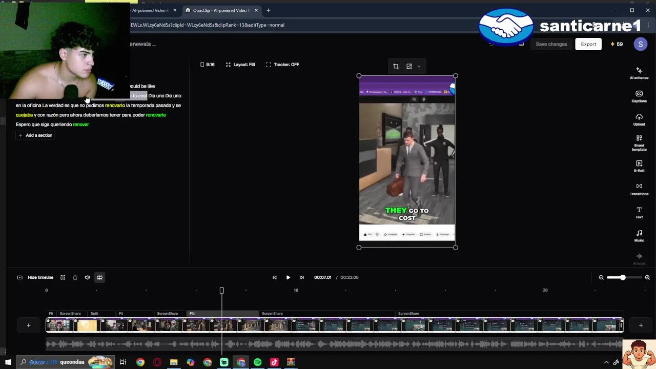Expand the chevron next to preview toolbar
The width and height of the screenshot is (656, 369).
click(419, 66)
